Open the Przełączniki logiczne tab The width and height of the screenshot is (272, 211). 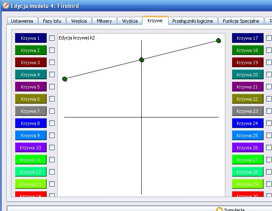[x=193, y=21]
